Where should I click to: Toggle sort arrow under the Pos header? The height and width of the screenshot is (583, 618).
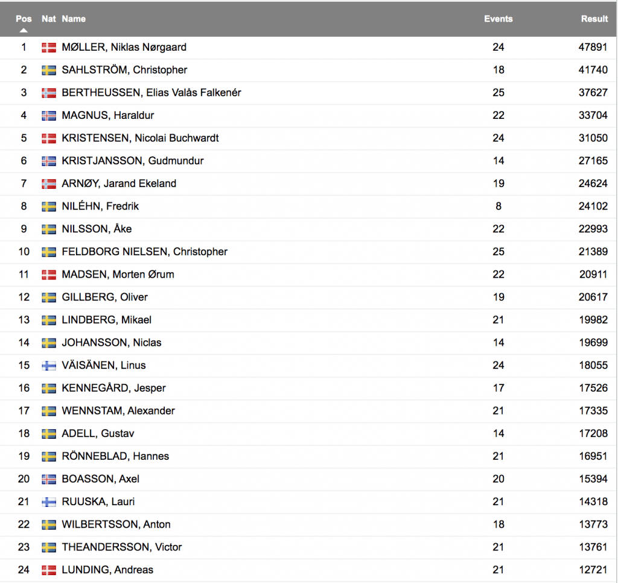click(24, 30)
